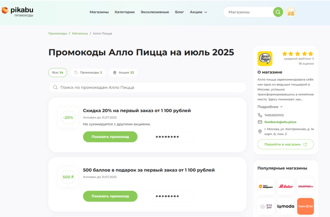330x217 pixels.
Task: Click the Алло Пицца breadcrumb text
Action: 102,33
